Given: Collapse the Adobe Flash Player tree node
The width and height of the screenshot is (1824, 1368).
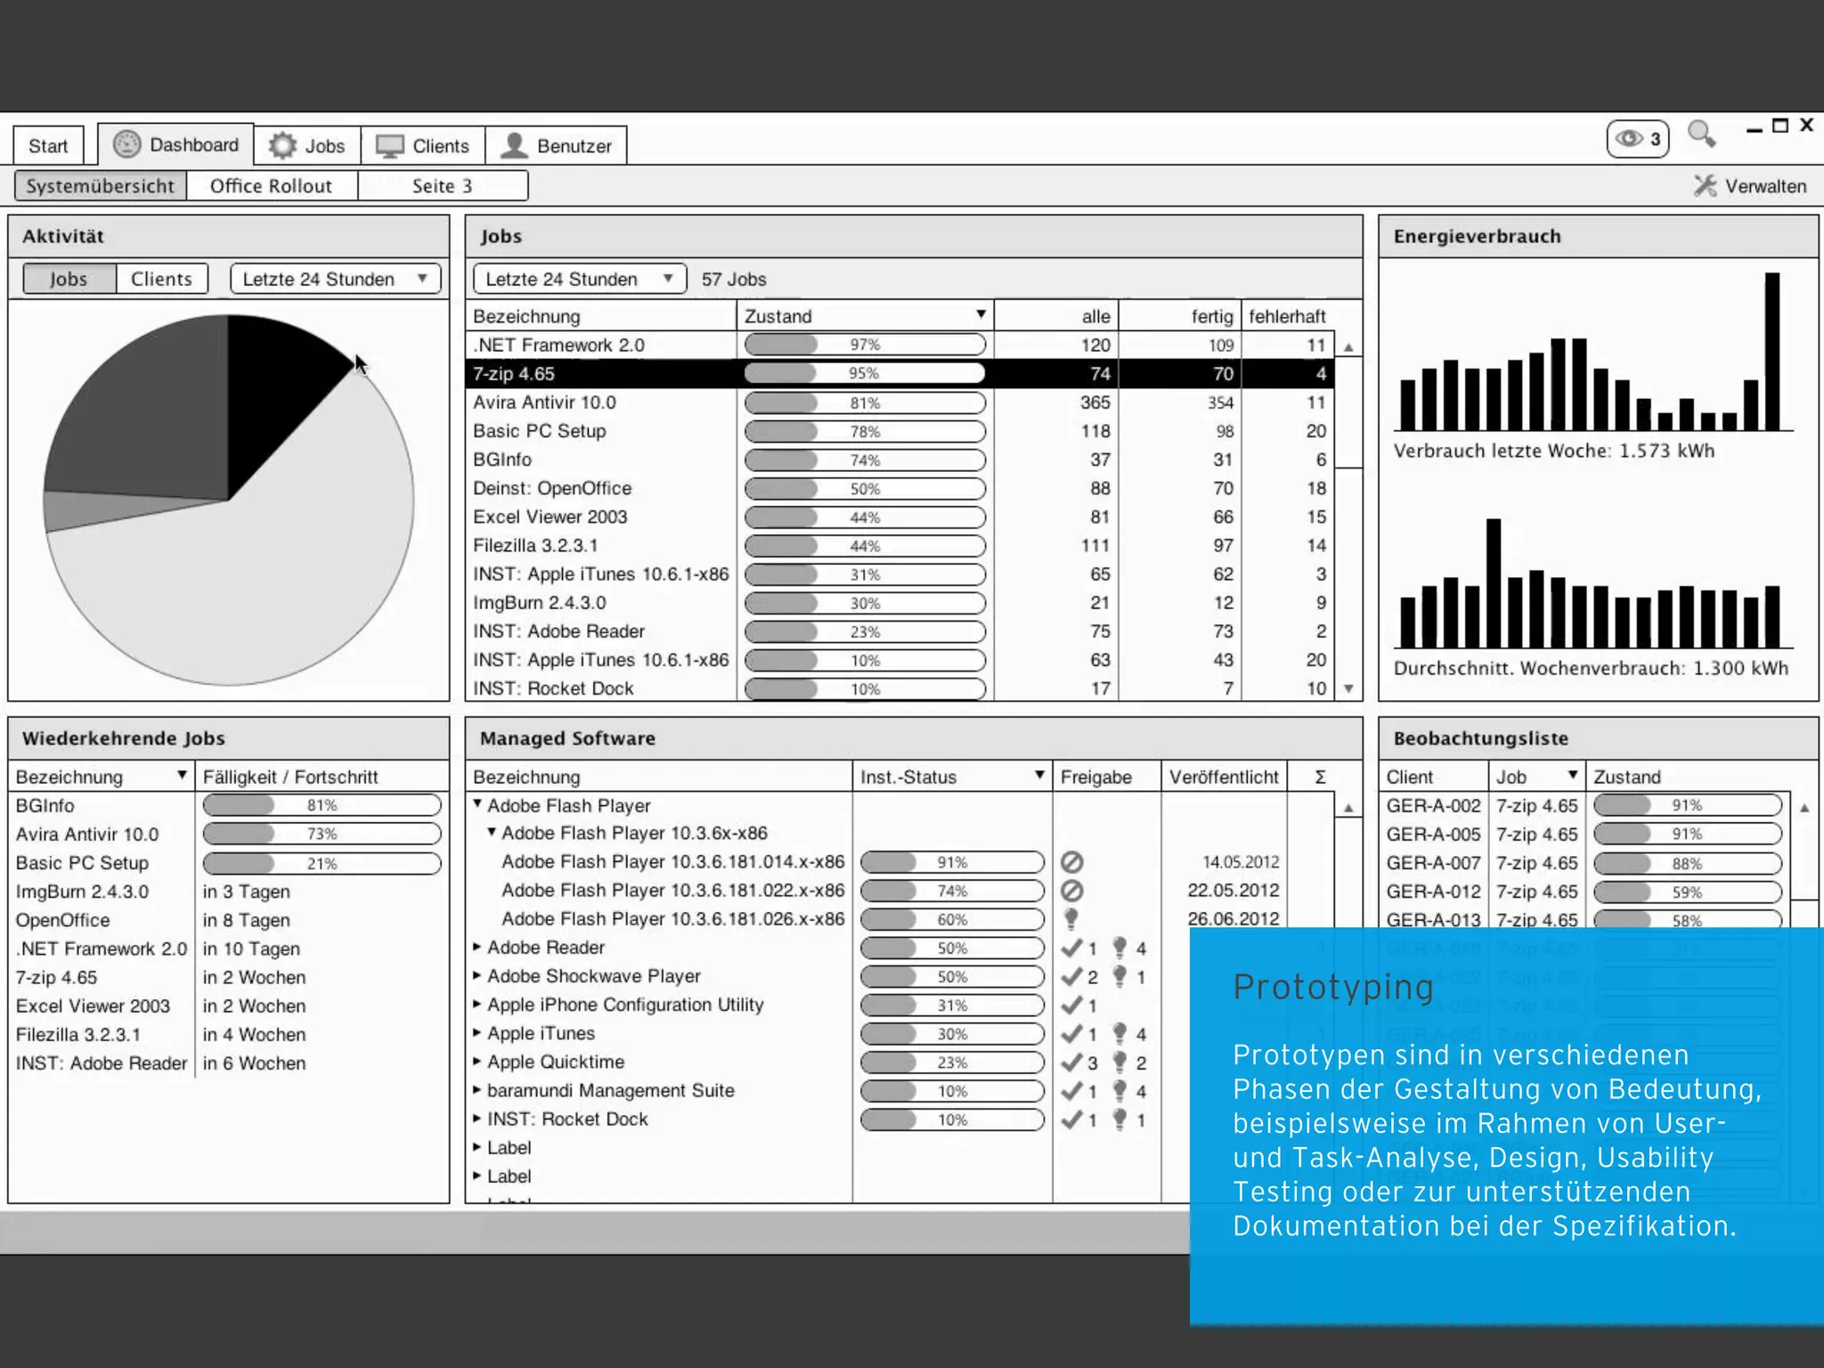Looking at the screenshot, I should click(477, 804).
